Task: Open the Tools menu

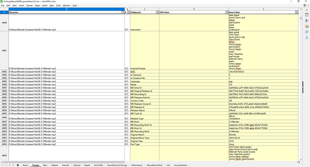Action: coord(58,5)
